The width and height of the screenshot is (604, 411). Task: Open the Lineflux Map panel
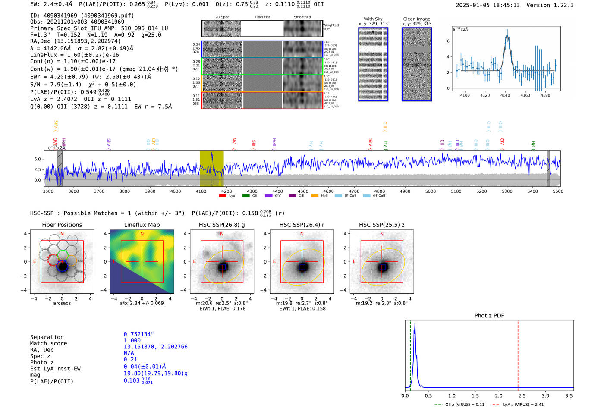click(142, 262)
